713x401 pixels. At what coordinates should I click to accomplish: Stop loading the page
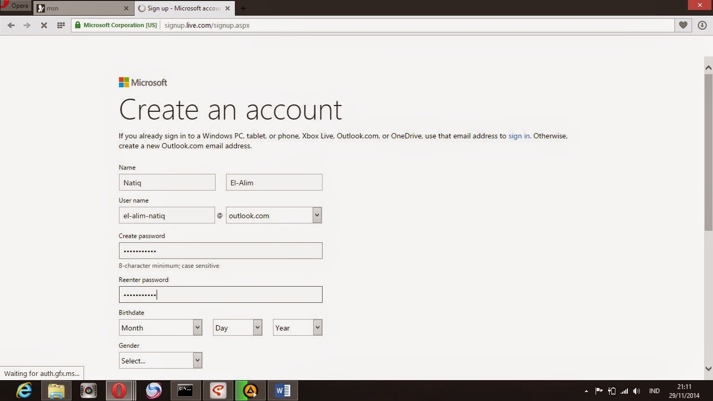44,25
